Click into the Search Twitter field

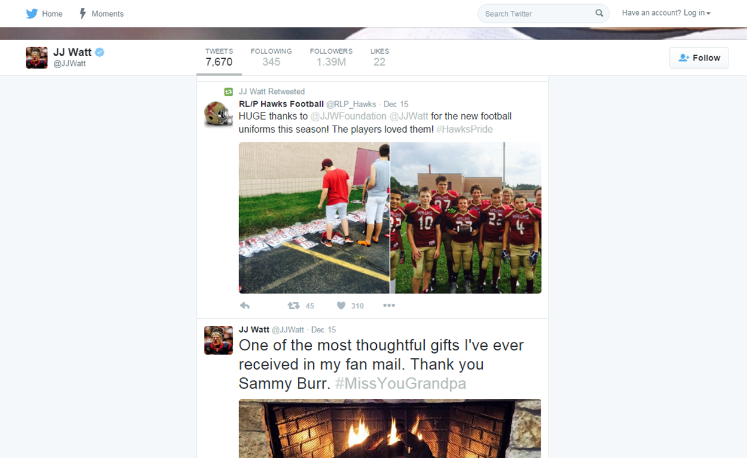[x=538, y=14]
